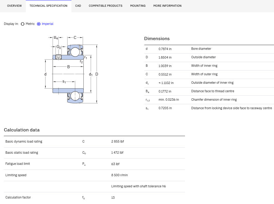Click the Fatigue load limit label
274x204 pixels.
click(x=18, y=164)
